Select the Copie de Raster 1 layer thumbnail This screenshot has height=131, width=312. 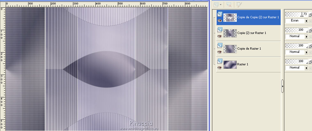pyautogui.click(x=230, y=49)
